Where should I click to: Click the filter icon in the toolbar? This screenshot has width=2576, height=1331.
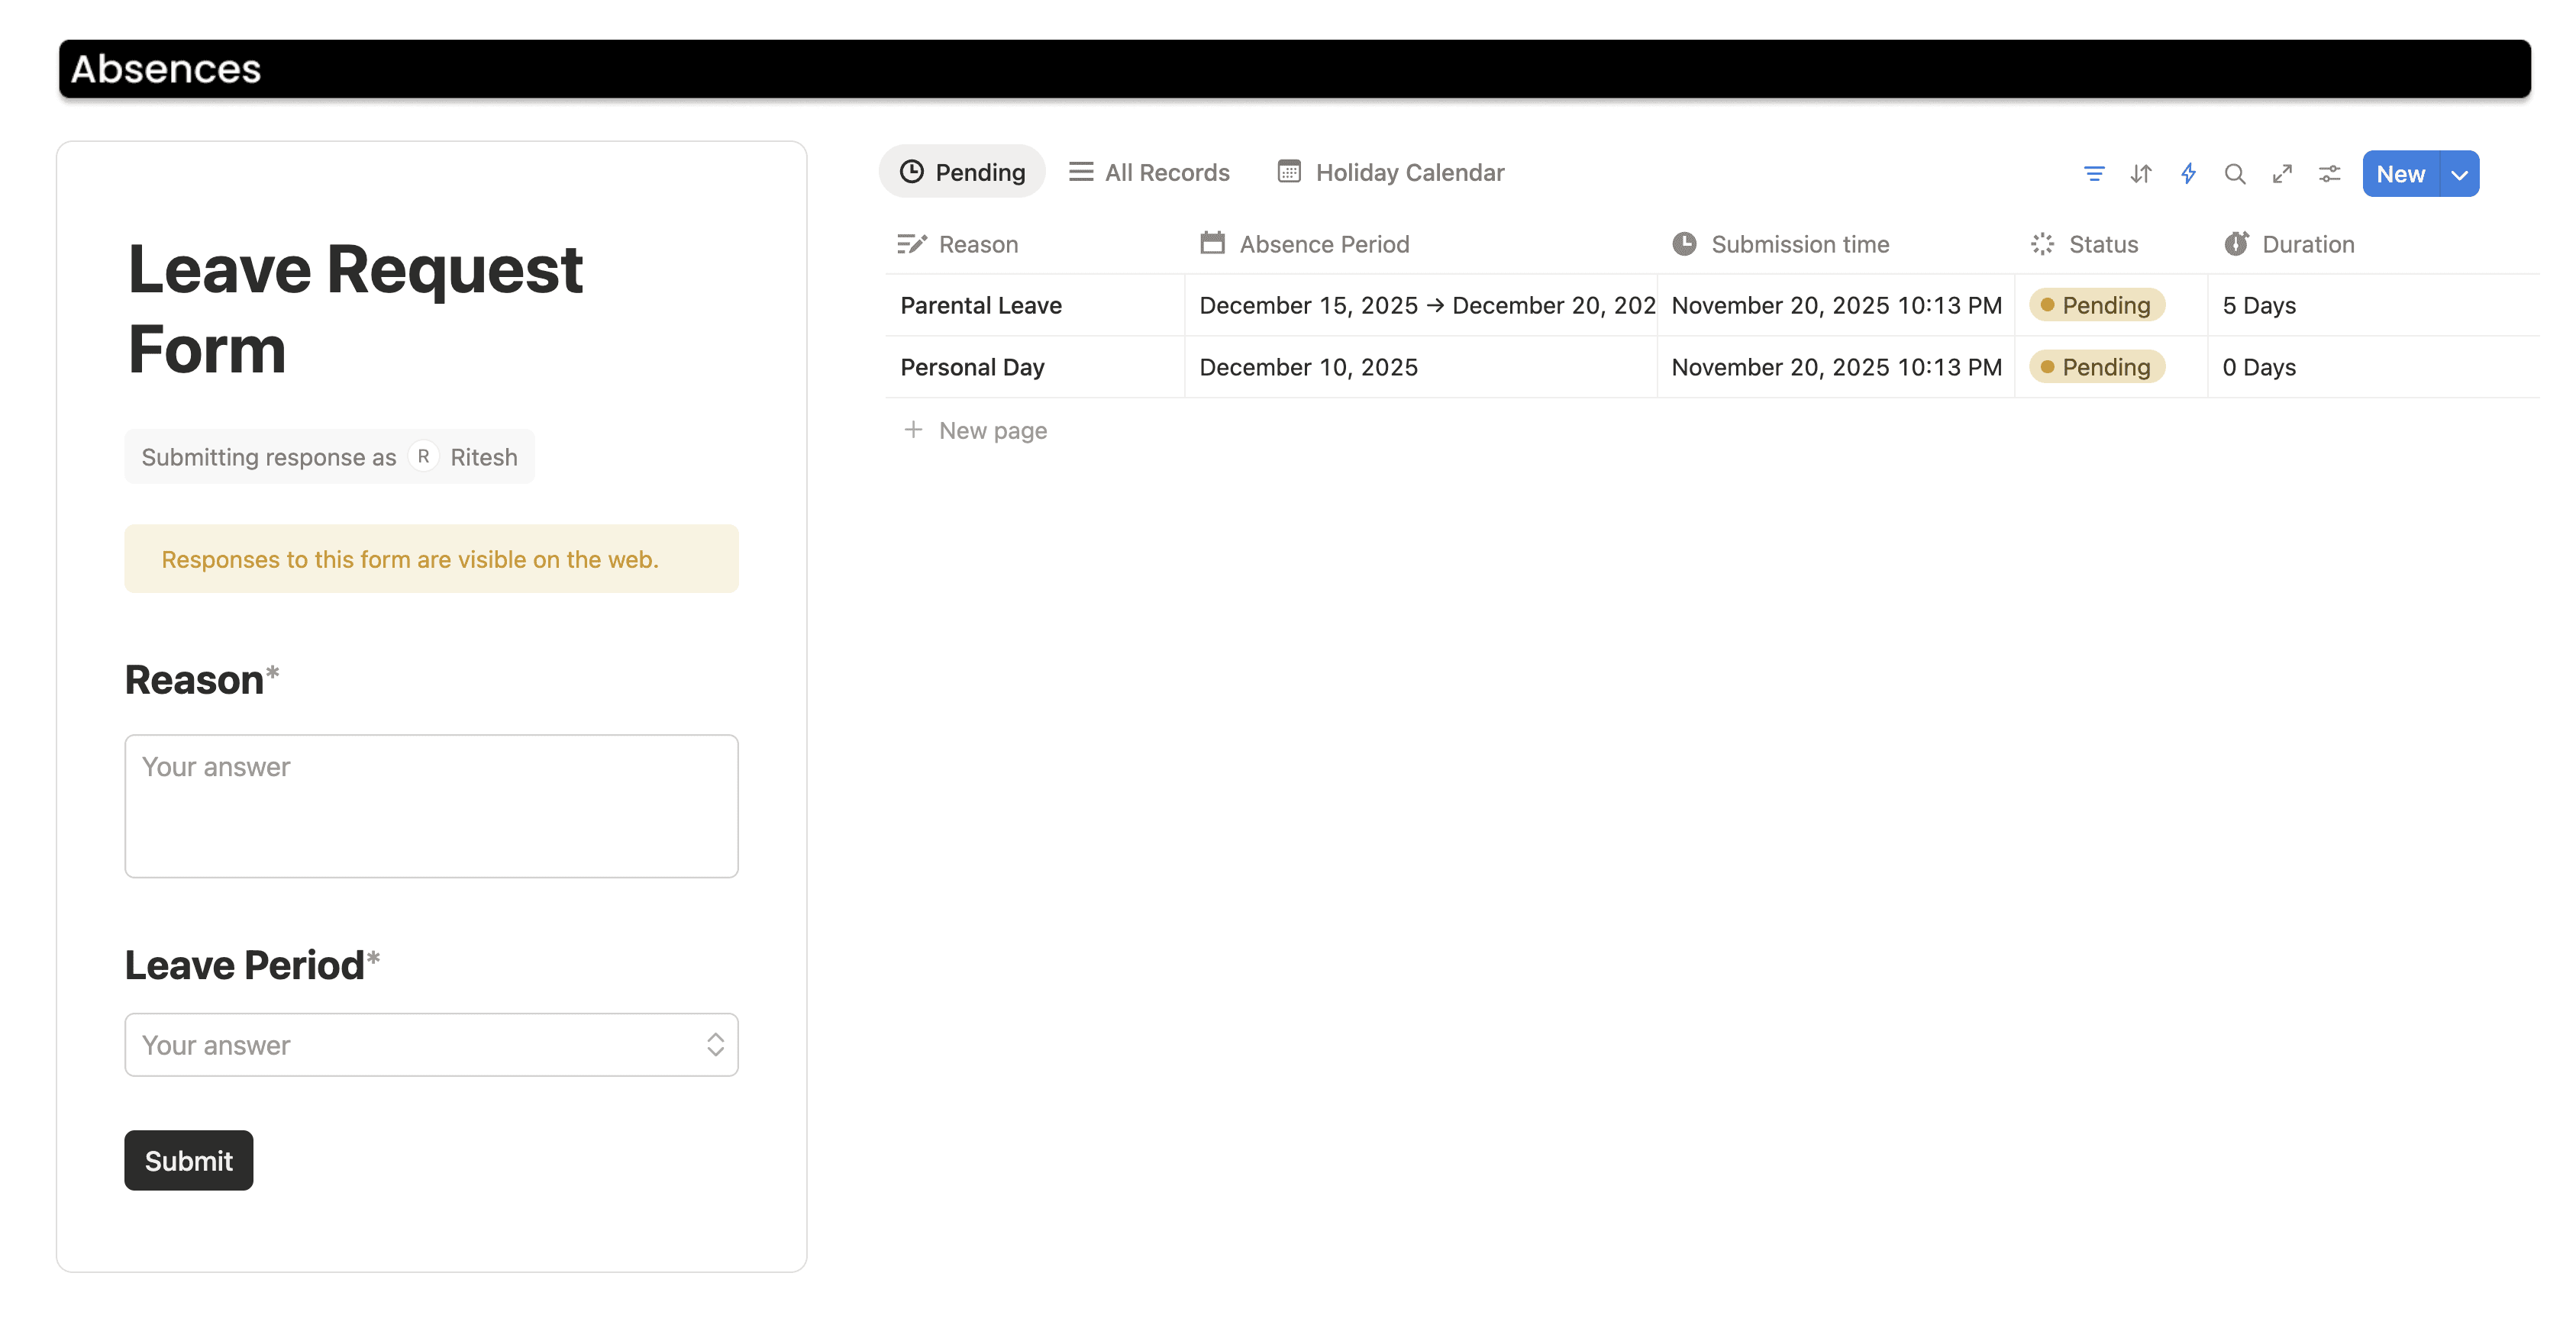pos(2093,174)
